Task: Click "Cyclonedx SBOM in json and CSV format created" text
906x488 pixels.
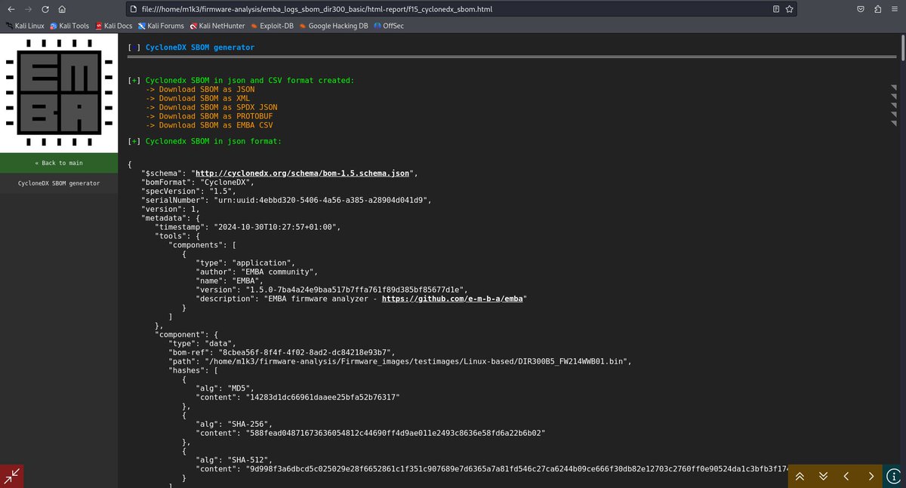Action: [250, 80]
